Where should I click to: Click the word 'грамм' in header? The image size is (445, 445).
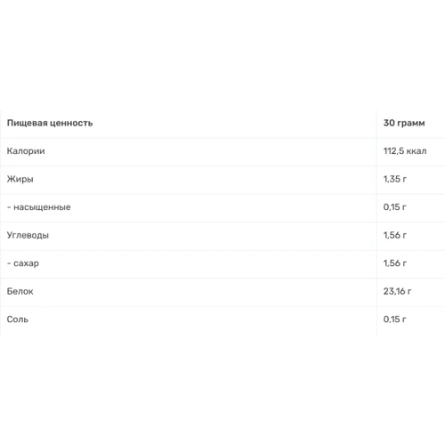coord(411,124)
